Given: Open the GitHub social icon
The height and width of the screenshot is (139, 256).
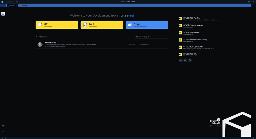Looking at the screenshot, I should [x=190, y=60].
